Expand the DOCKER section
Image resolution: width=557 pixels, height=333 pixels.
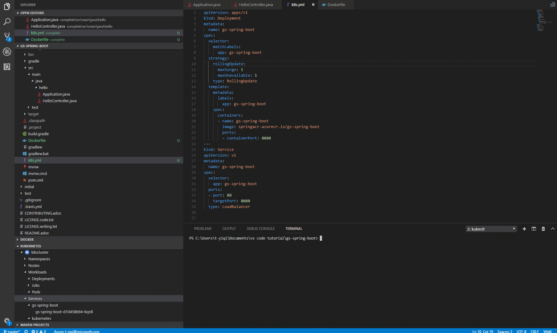click(27, 240)
